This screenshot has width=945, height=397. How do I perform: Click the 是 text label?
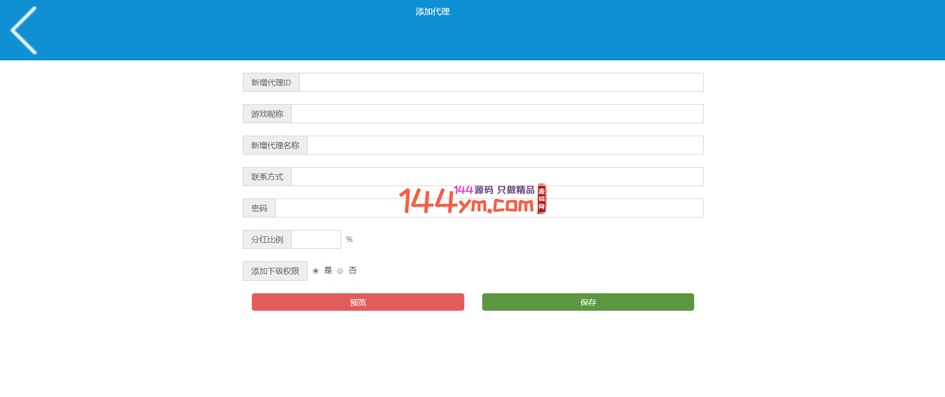[328, 270]
